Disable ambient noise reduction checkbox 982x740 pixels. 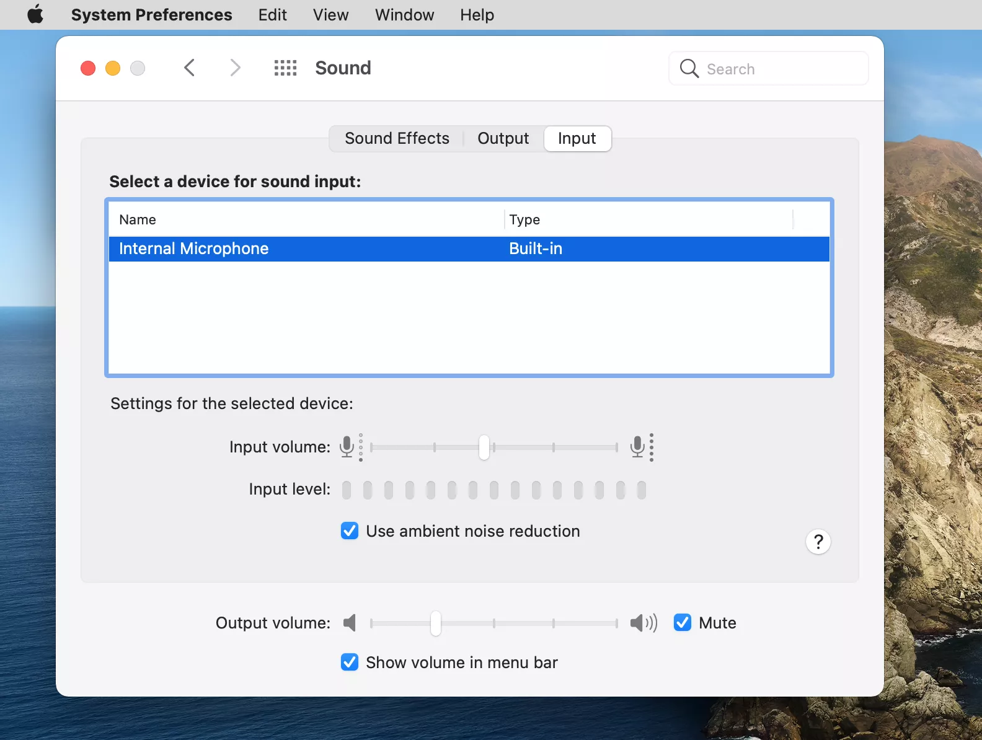(x=350, y=531)
